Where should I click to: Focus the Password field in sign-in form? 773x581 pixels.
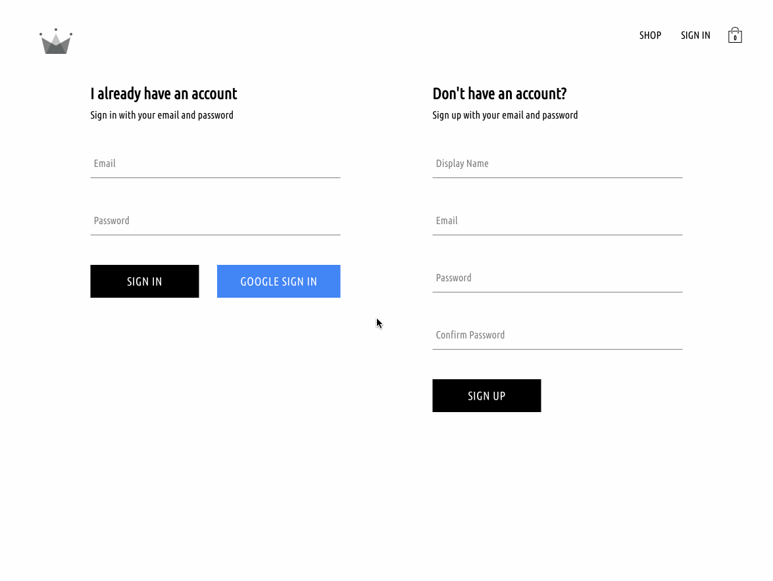(x=215, y=221)
